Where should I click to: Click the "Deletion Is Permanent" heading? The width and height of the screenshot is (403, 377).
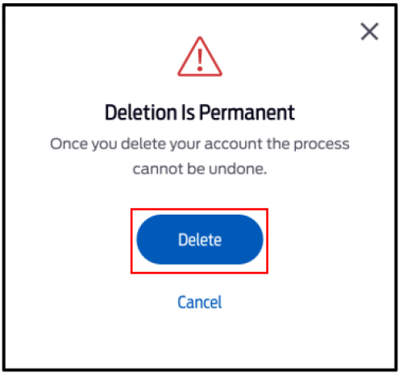(x=200, y=112)
